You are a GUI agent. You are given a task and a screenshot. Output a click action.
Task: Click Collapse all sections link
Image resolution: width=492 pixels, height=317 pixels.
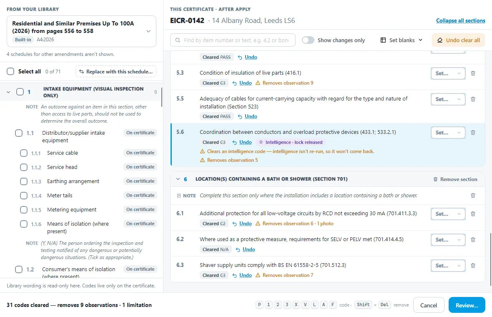461,21
